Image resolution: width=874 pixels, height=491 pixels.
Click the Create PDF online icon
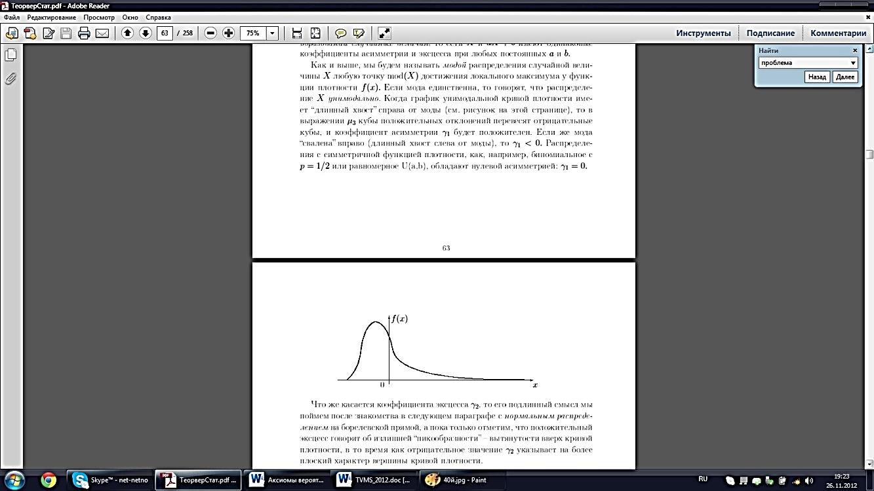coord(30,33)
